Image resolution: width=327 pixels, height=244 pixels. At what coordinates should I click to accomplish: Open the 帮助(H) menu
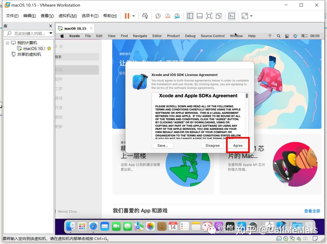pos(110,16)
